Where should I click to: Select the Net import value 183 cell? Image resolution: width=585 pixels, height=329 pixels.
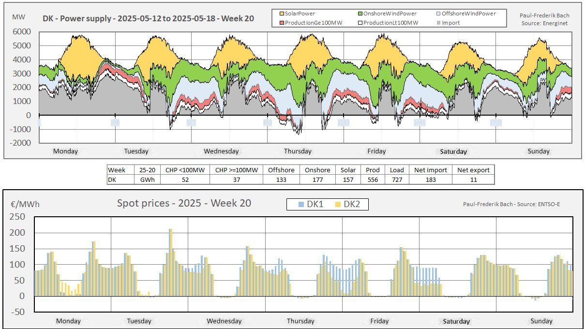click(x=430, y=179)
